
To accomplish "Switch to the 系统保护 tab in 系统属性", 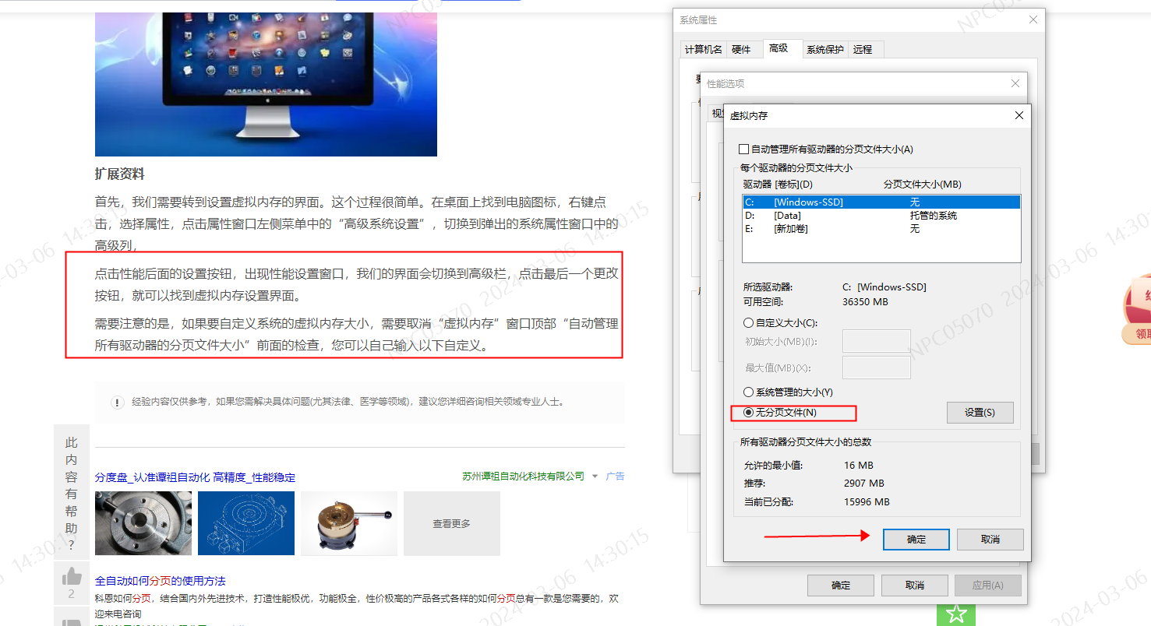I will coord(824,49).
